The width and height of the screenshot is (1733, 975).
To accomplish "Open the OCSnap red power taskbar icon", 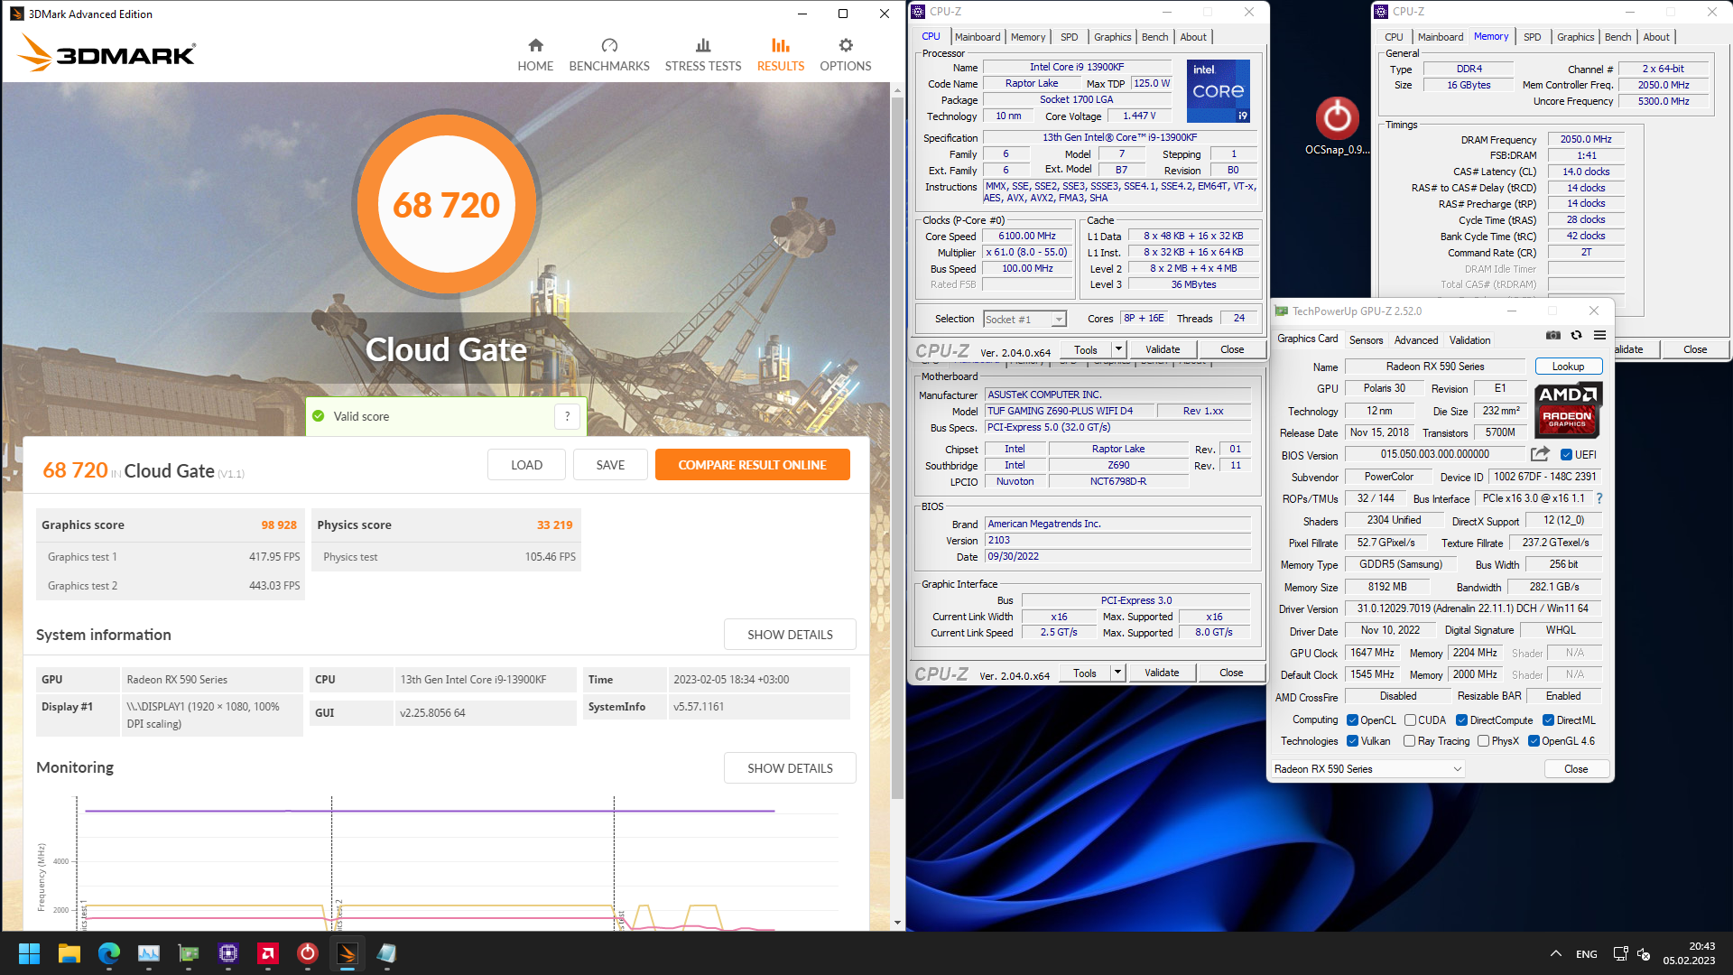I will click(308, 953).
